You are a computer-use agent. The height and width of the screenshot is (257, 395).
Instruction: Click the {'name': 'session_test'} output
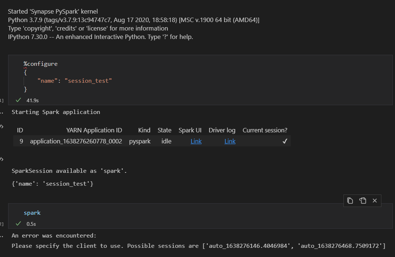(52, 184)
